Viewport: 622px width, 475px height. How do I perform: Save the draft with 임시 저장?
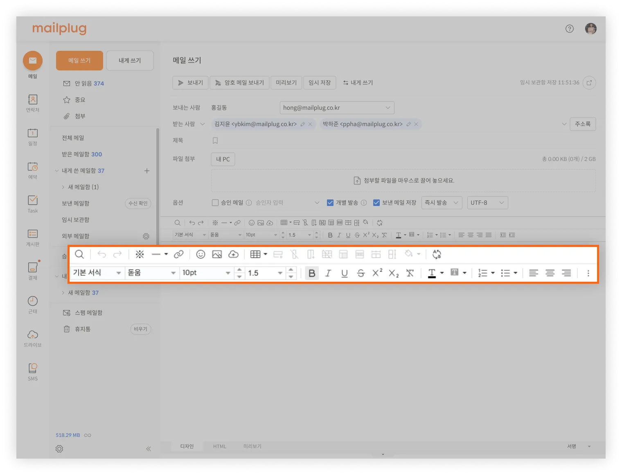coord(320,83)
